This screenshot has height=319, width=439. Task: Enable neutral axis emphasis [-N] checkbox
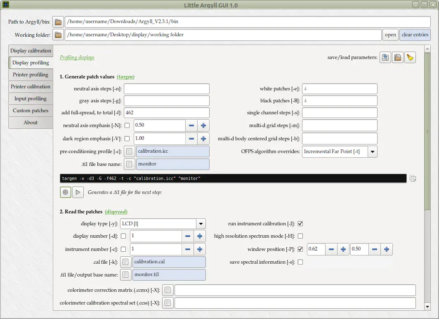click(127, 125)
